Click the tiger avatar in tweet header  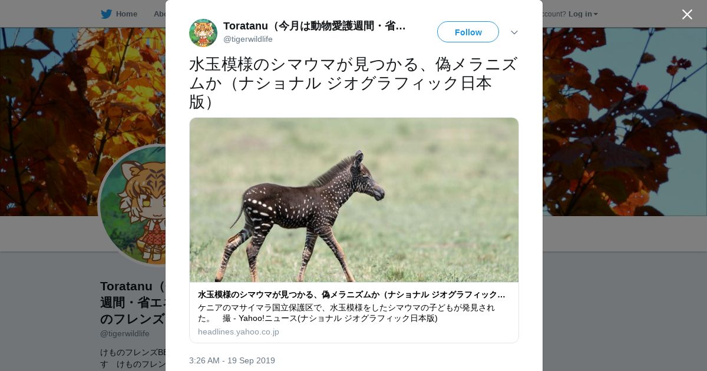[x=203, y=33]
